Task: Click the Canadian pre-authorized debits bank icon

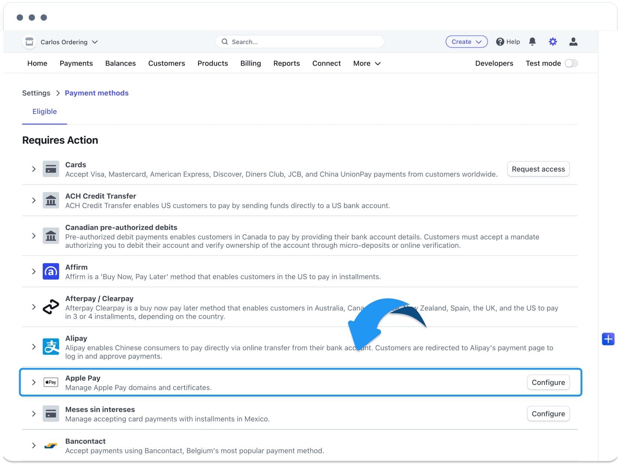Action: (51, 236)
